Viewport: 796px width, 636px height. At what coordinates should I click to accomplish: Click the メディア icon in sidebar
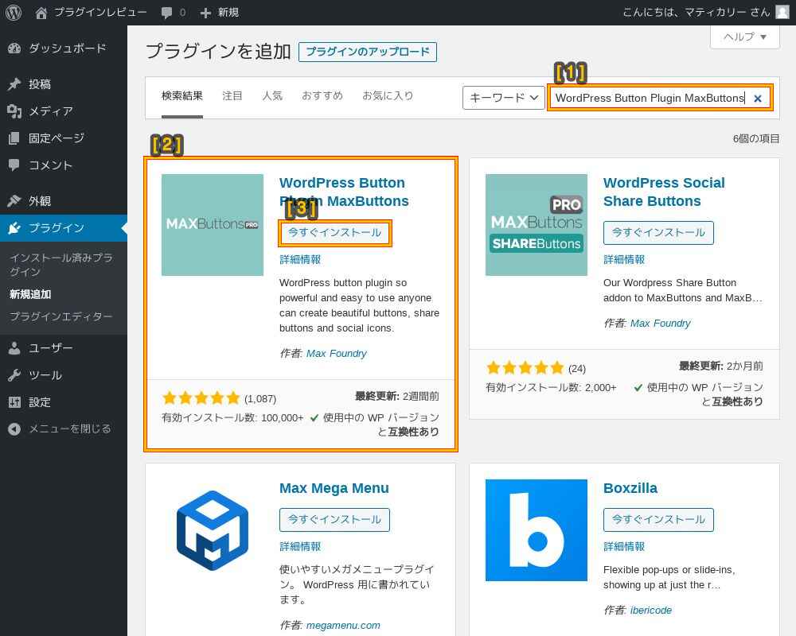point(14,111)
